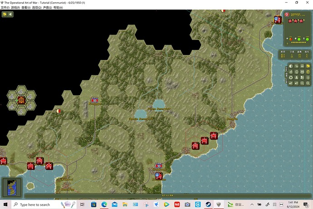Image resolution: width=313 pixels, height=209 pixels.
Task: Select the flag marker at Kanggye
Action: pos(94,100)
